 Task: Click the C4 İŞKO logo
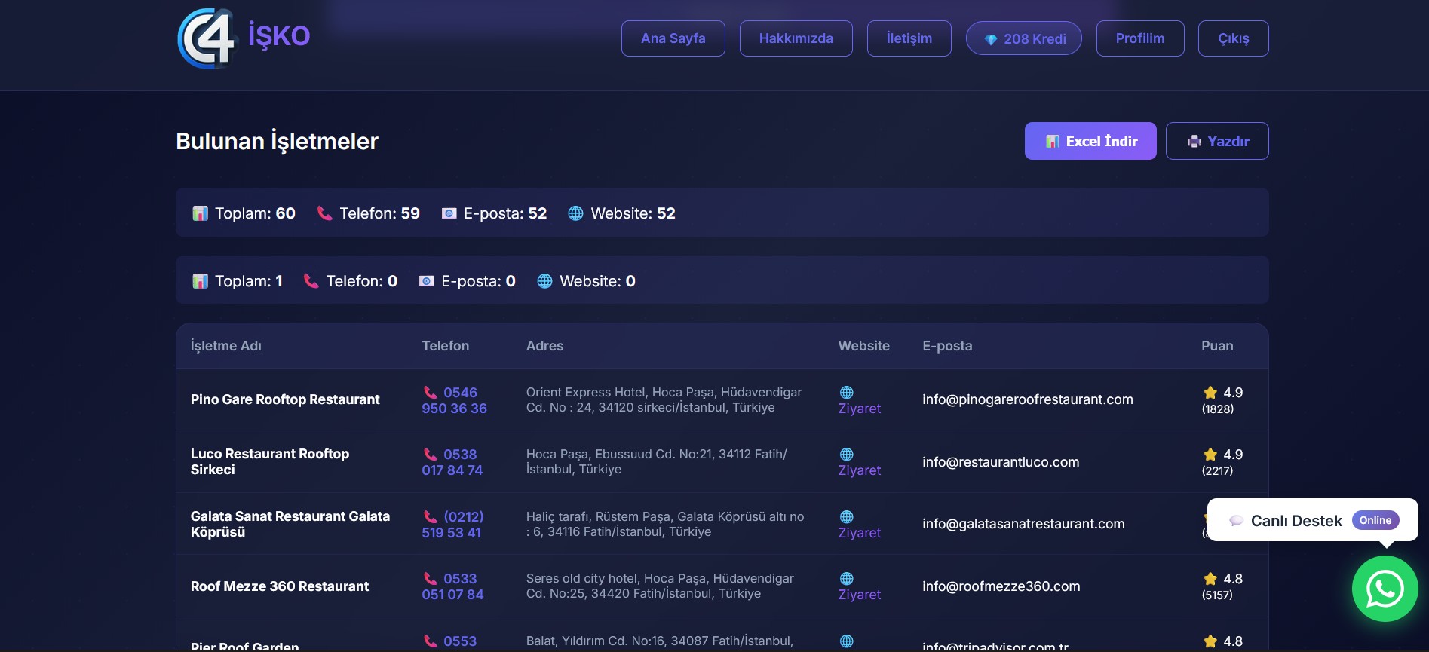point(244,38)
